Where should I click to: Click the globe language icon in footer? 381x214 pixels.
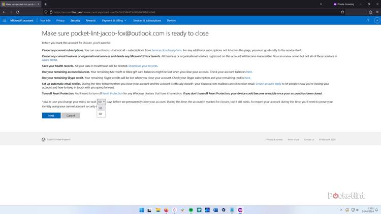44,139
